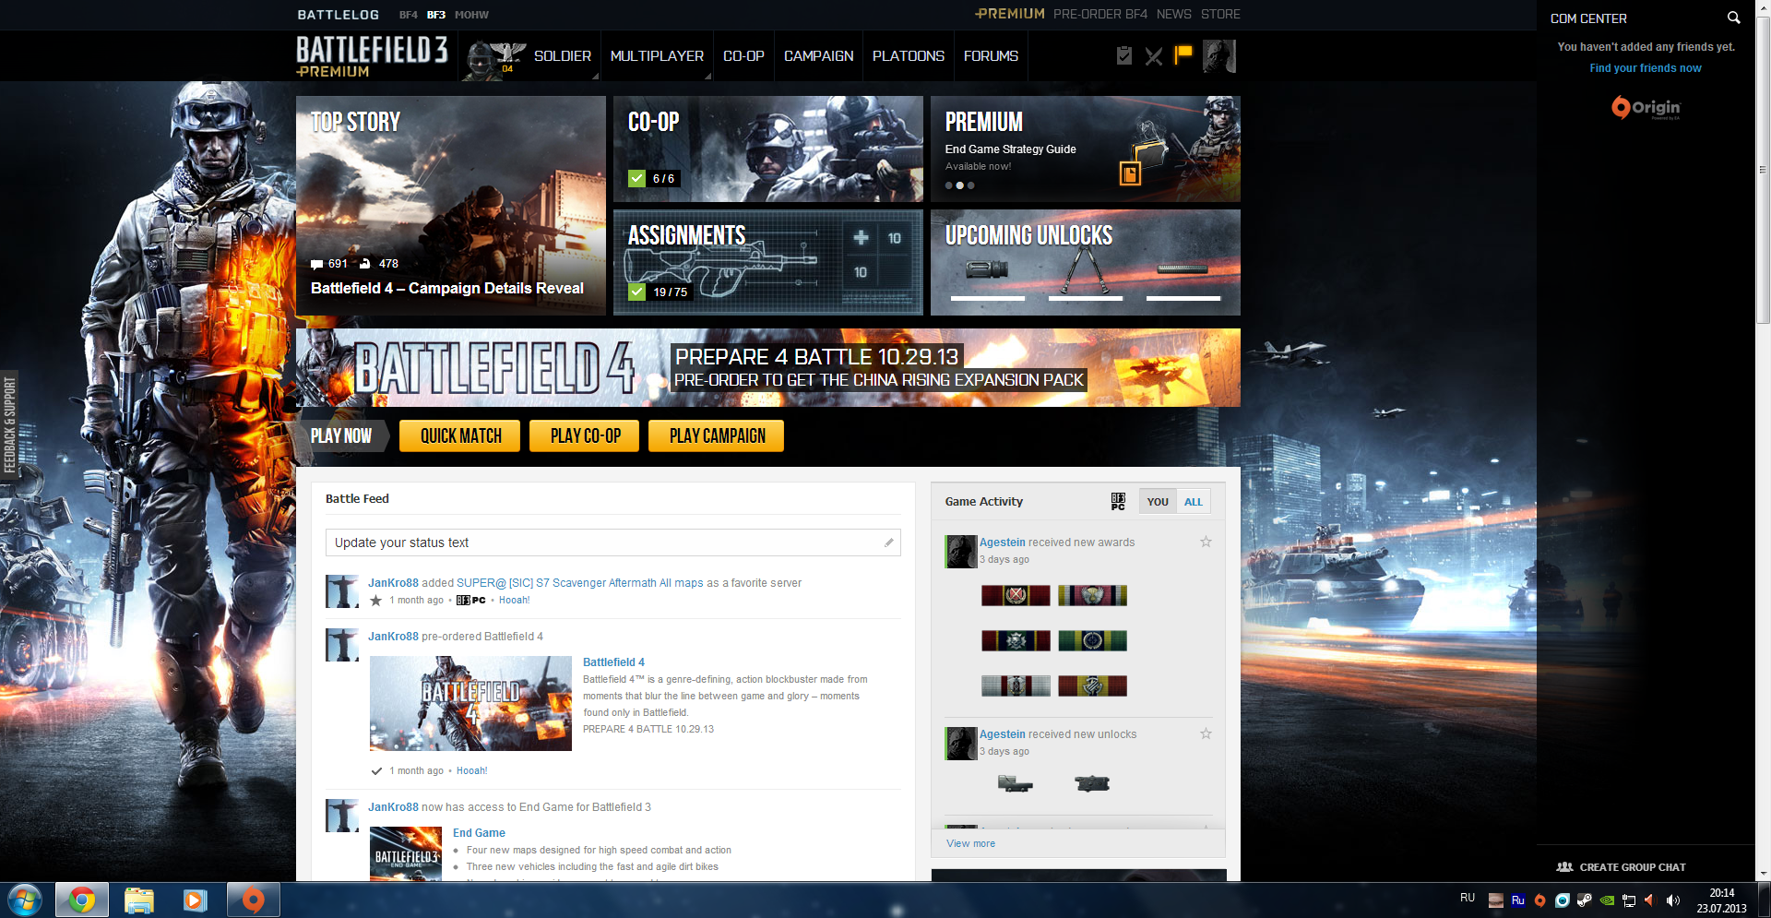Open the CAMPAIGN nav menu
This screenshot has width=1771, height=918.
(818, 56)
